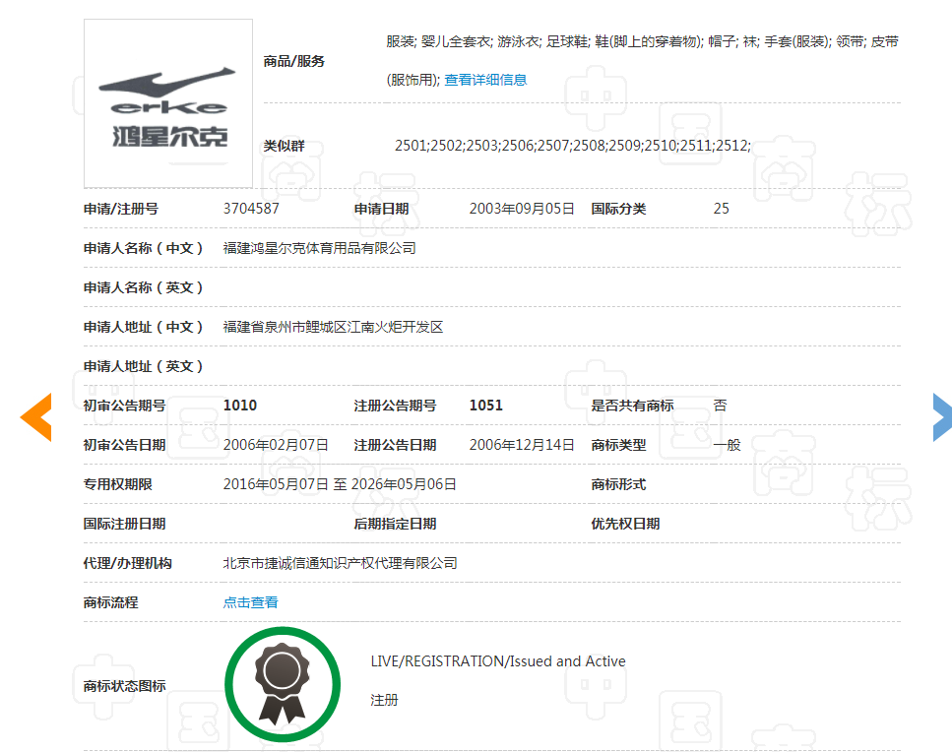Select exclusive rights period 2016年05月07日 至 2026年05月06日
This screenshot has width=952, height=752.
340,483
